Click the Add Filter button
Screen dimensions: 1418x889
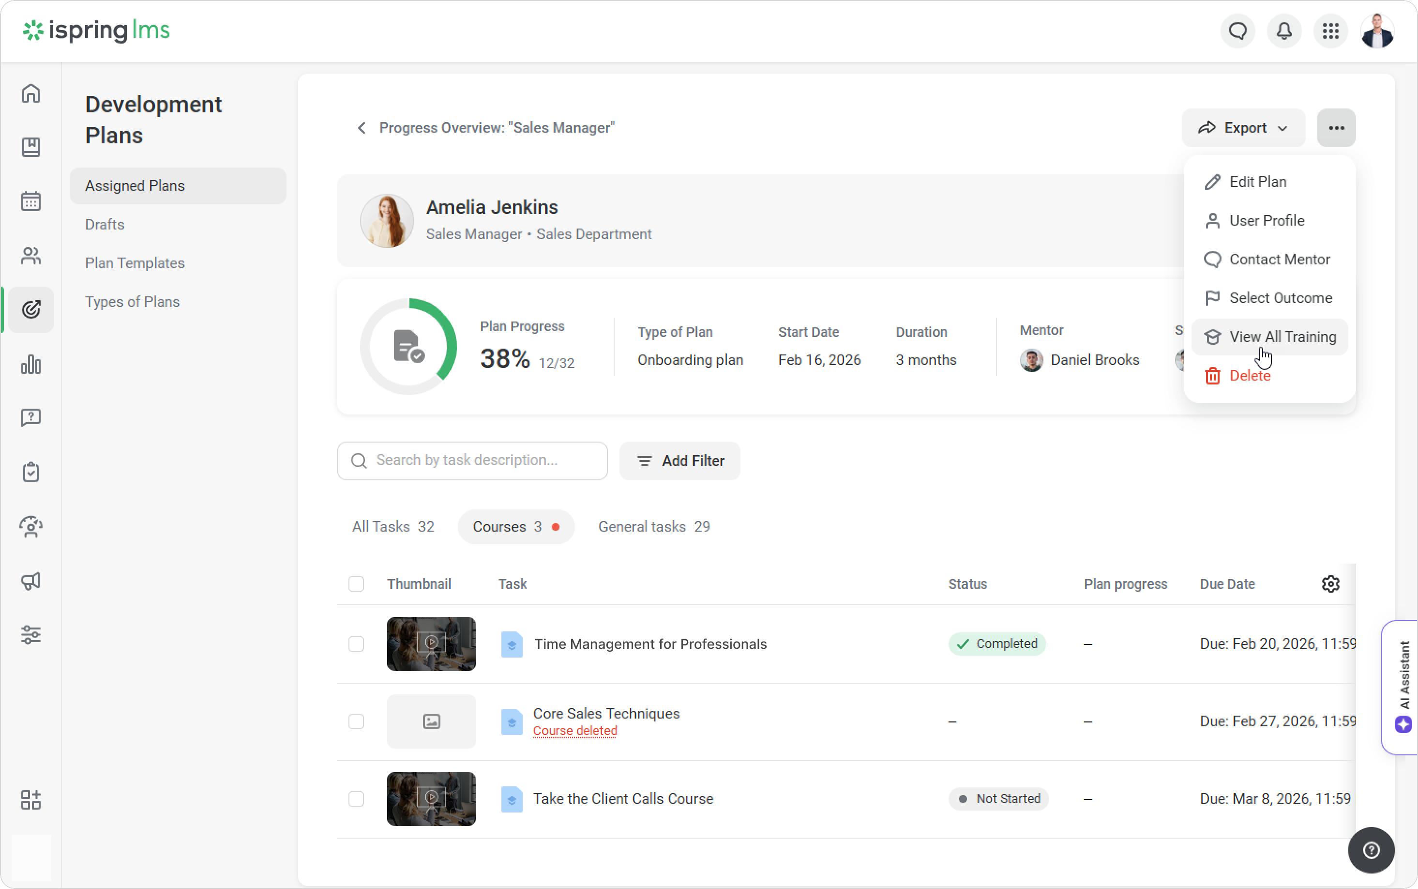(680, 461)
